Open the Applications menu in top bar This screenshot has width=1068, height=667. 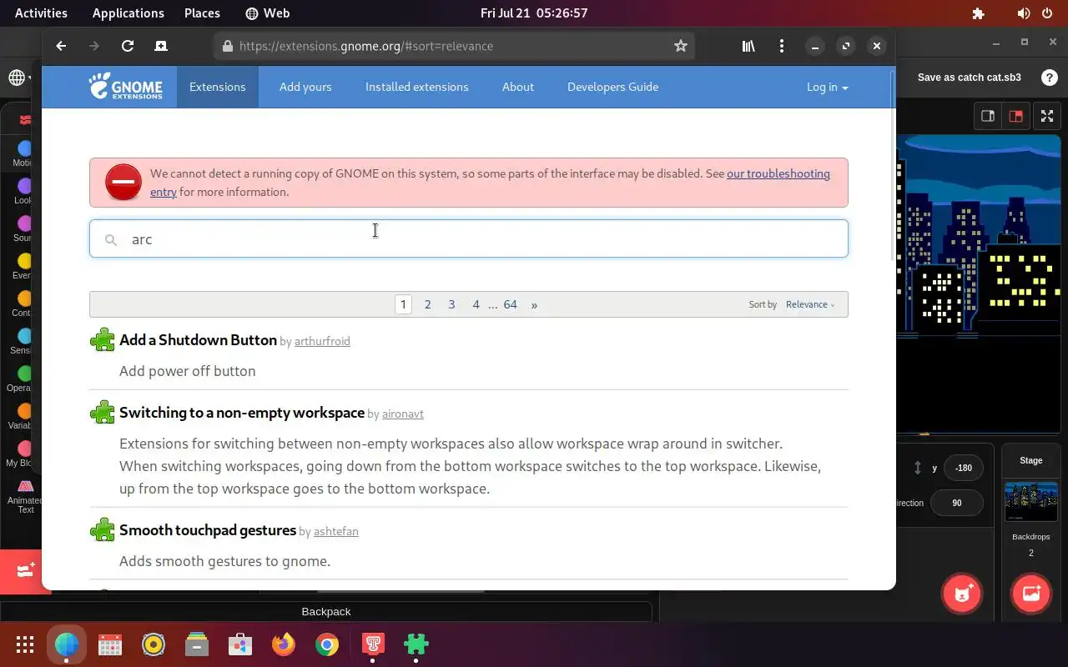point(128,13)
